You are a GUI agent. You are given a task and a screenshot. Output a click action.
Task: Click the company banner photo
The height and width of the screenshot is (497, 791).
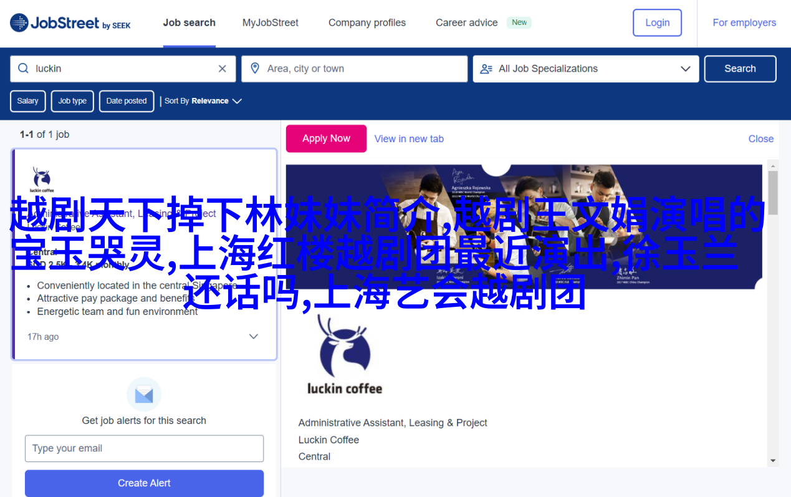[x=524, y=227]
